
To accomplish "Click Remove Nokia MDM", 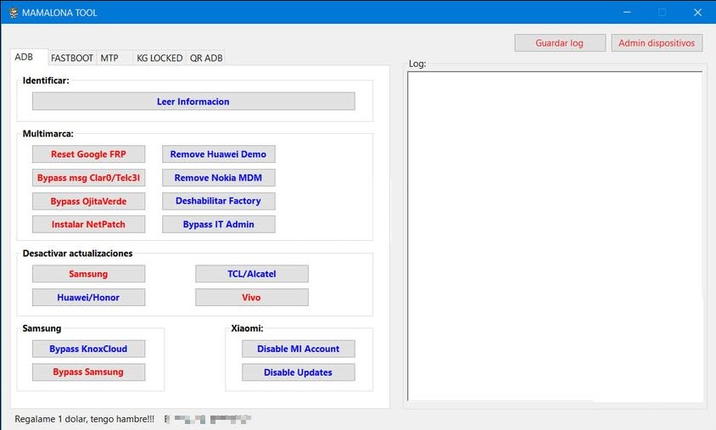I will click(x=219, y=177).
